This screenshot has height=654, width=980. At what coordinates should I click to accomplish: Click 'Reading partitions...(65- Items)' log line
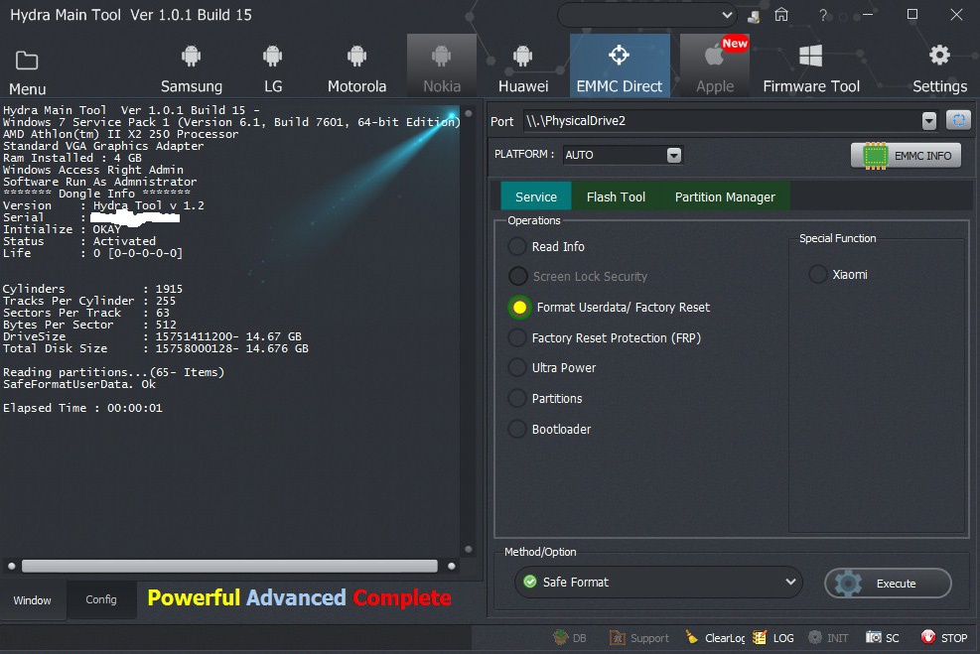pos(114,372)
